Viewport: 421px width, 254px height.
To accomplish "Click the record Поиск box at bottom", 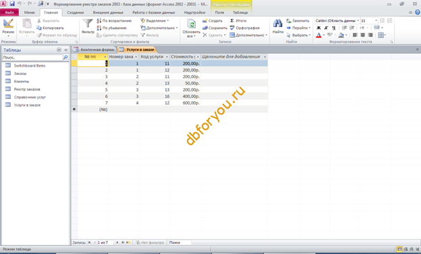I will pyautogui.click(x=179, y=243).
